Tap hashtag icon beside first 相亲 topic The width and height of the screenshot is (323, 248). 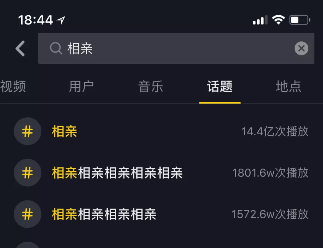tap(28, 131)
